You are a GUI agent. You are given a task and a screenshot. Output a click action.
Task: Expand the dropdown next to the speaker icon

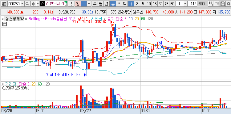(38, 4)
